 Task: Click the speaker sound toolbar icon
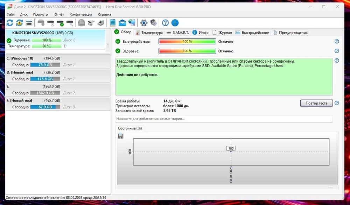point(153,23)
